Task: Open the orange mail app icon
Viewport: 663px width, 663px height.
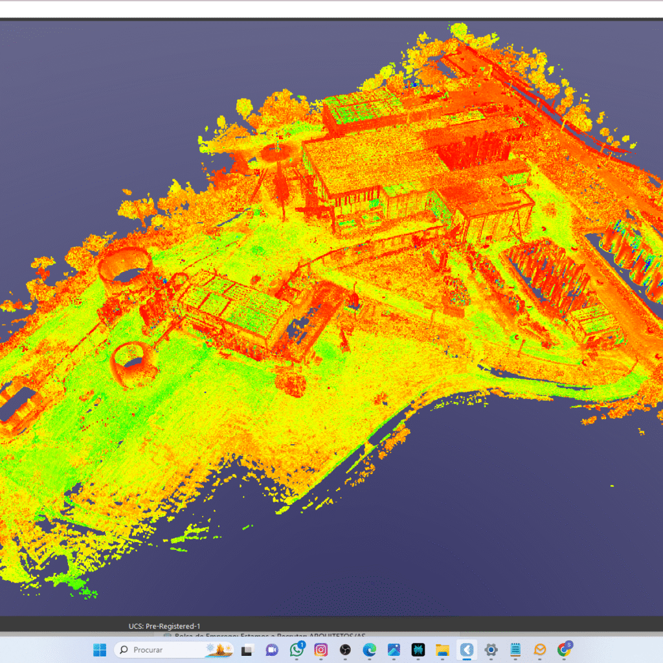Action: pos(540,649)
